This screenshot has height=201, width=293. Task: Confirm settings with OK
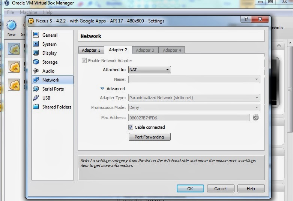click(190, 189)
